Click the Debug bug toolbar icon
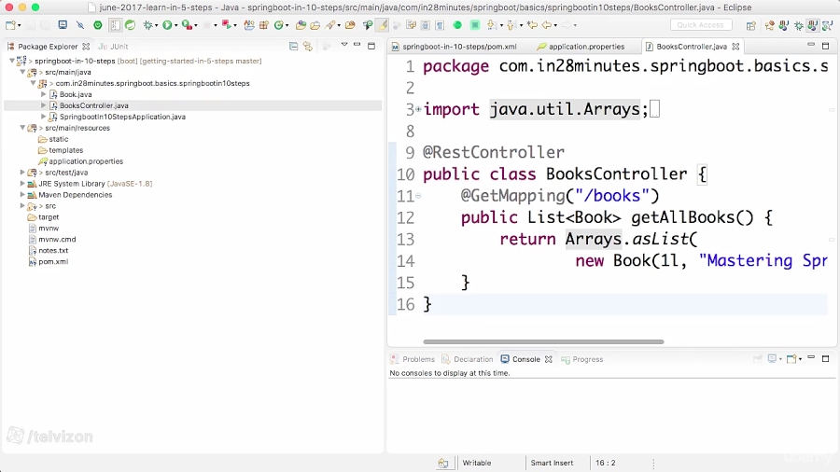Viewport: 840px width, 472px height. (147, 25)
